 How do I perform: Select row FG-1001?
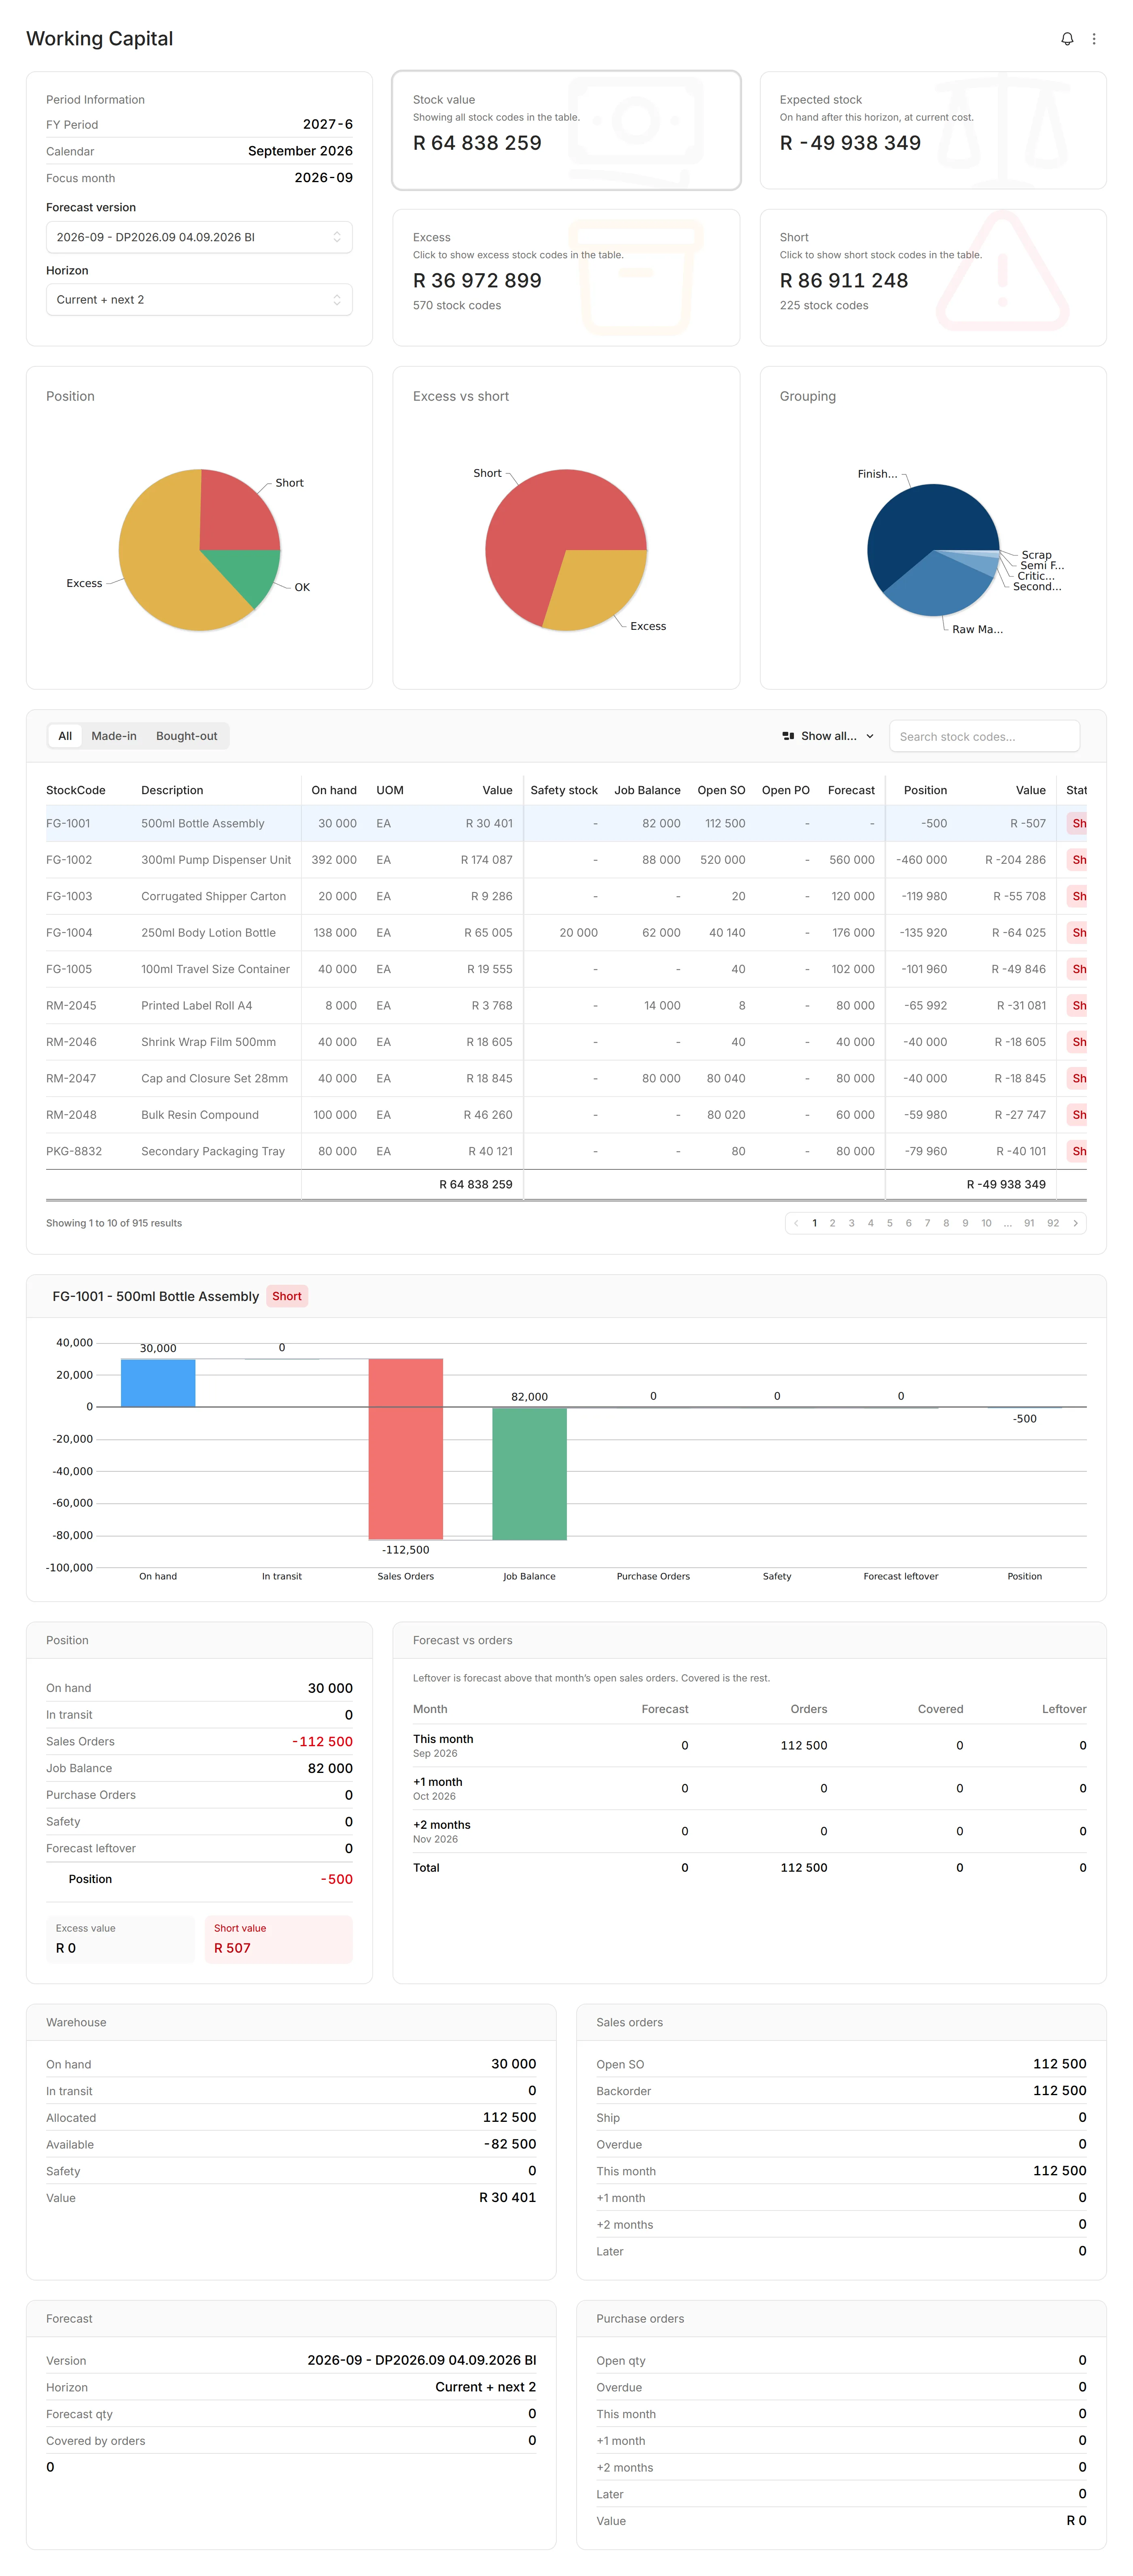(566, 824)
